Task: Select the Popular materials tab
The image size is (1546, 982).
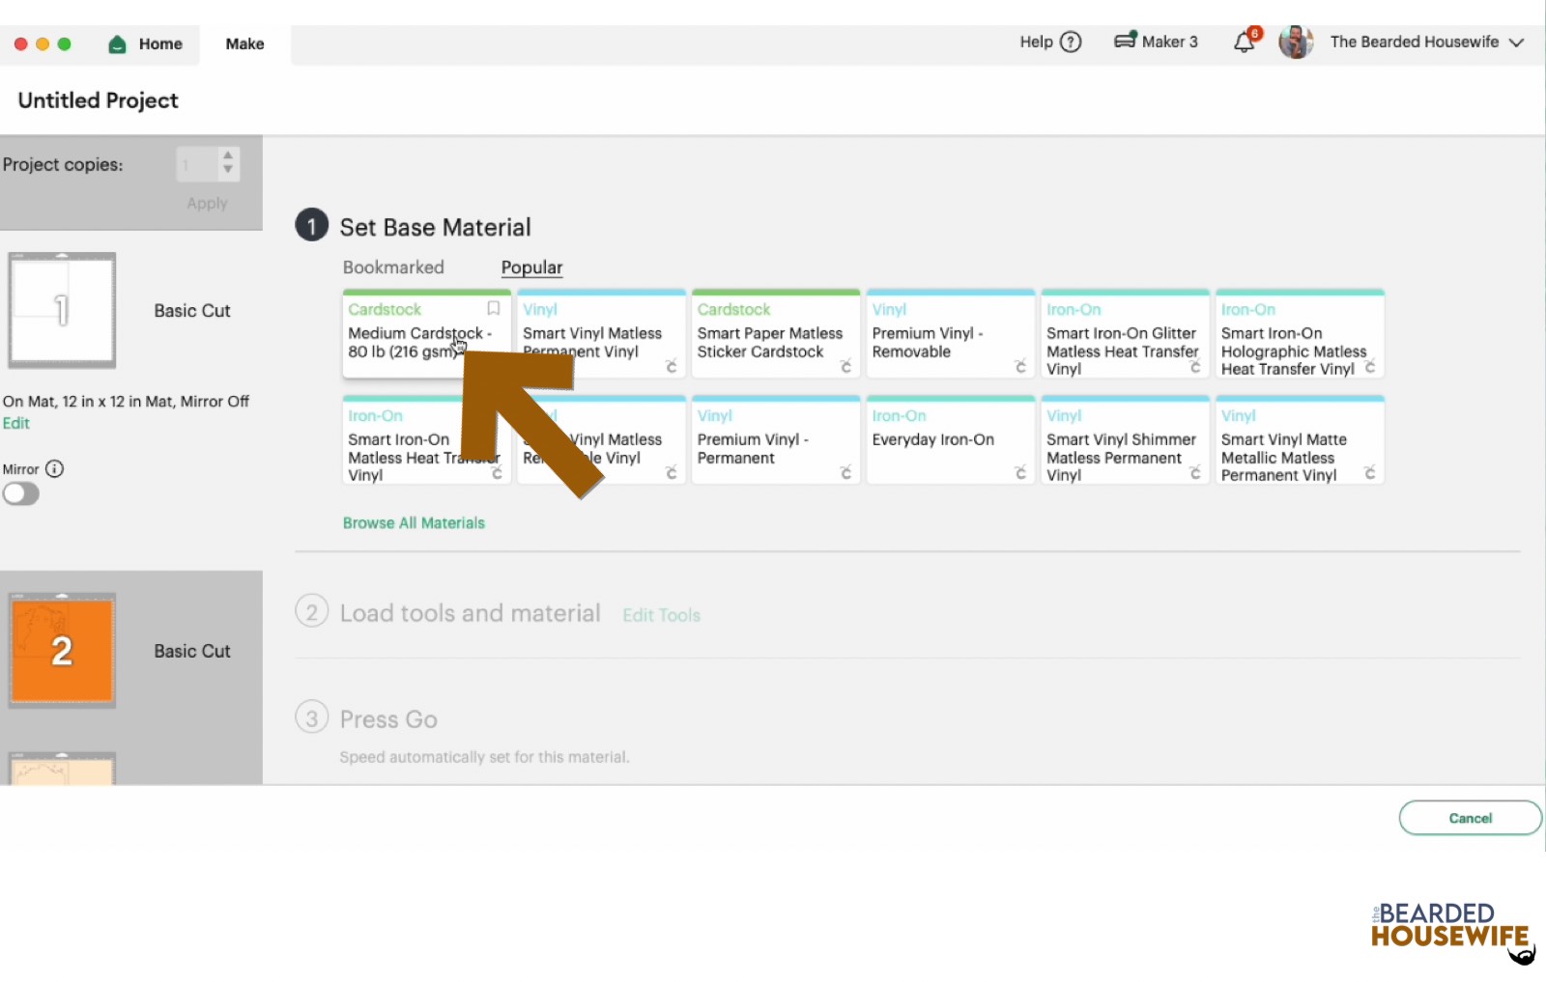Action: (x=531, y=267)
